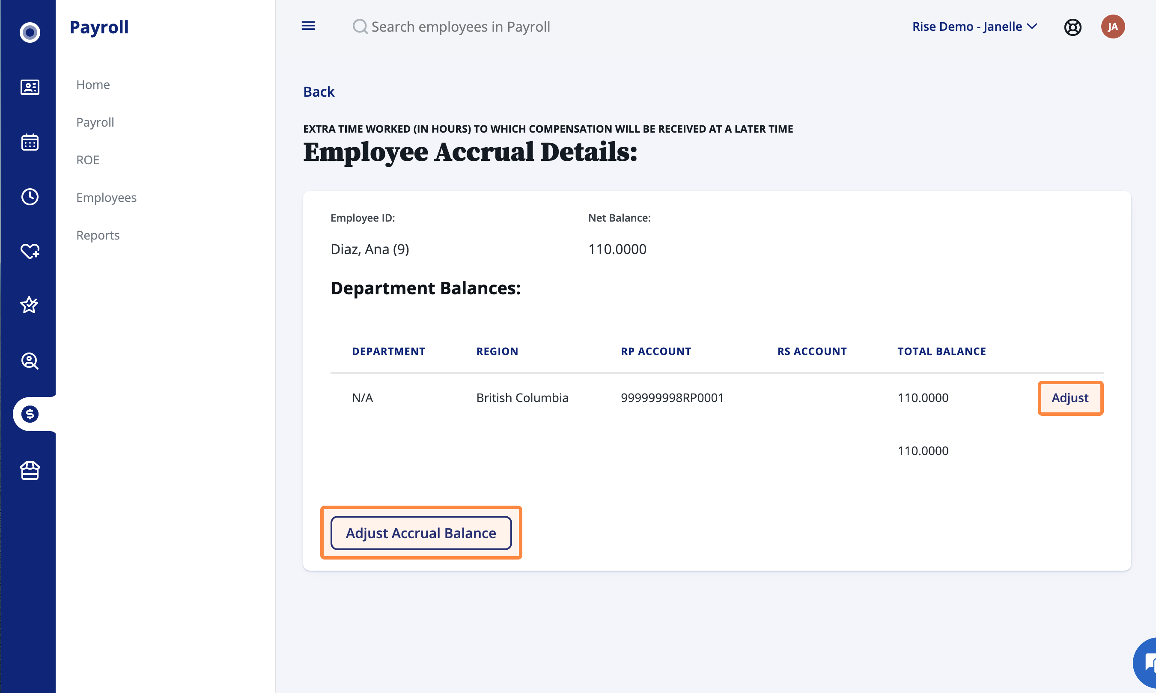
Task: Open the help lifebuoy icon
Action: tap(1073, 27)
